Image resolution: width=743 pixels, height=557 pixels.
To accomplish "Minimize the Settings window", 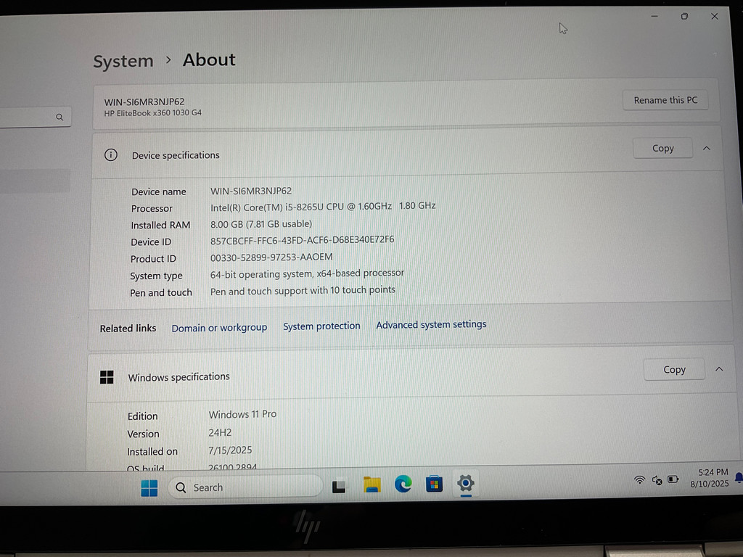I will [654, 16].
